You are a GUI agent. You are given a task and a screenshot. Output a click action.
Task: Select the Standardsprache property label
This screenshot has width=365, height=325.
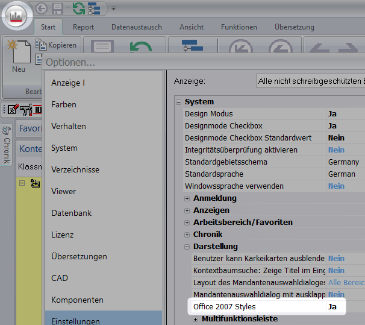[214, 174]
